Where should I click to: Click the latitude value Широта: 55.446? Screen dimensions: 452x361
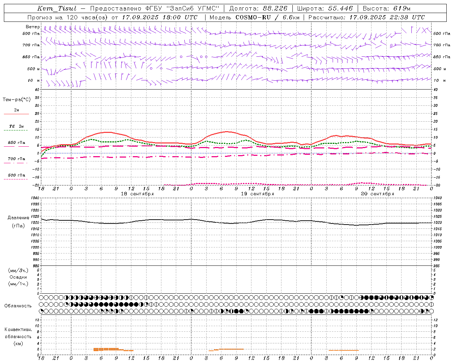325,8
